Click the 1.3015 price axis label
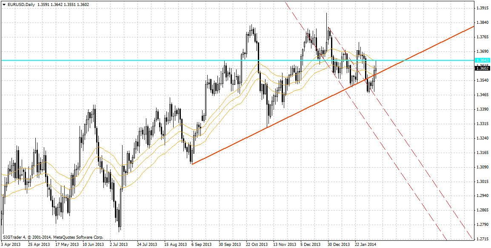 pyautogui.click(x=483, y=181)
